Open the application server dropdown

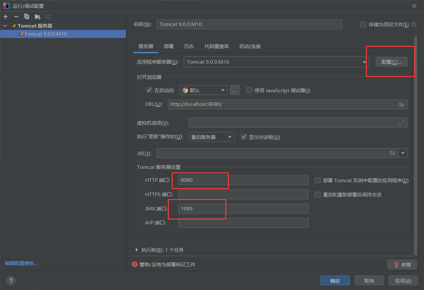(x=276, y=62)
